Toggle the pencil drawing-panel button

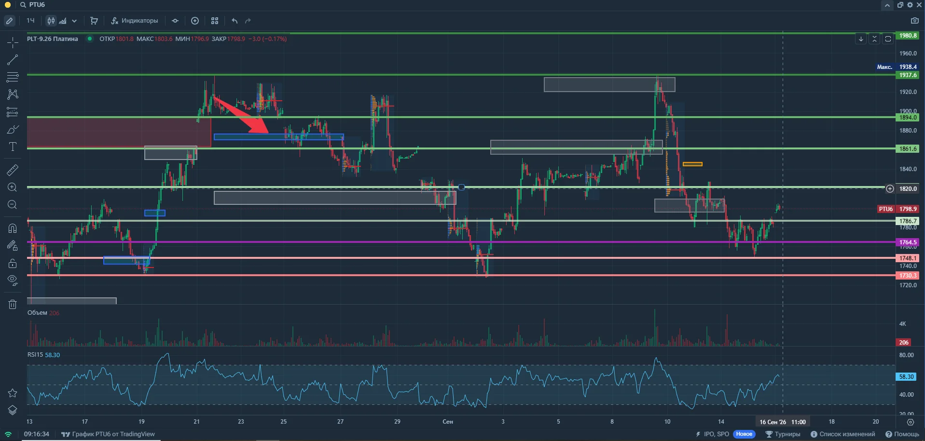(9, 21)
